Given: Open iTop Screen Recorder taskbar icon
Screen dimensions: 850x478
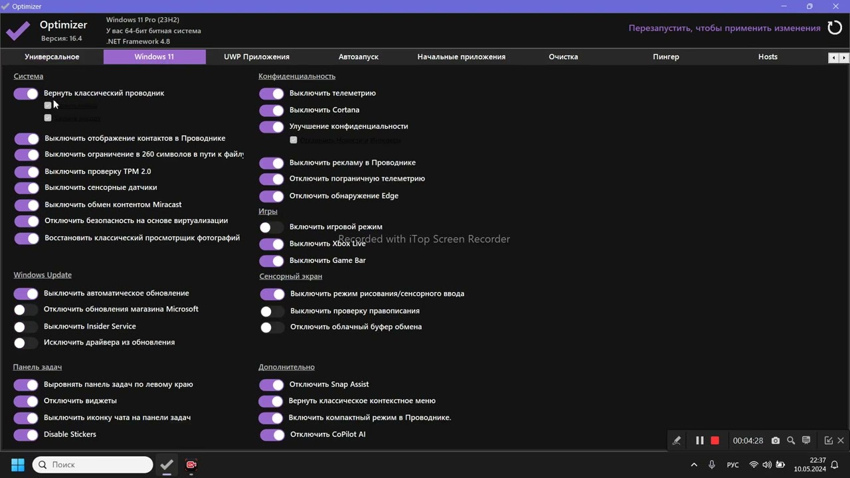Looking at the screenshot, I should point(191,465).
